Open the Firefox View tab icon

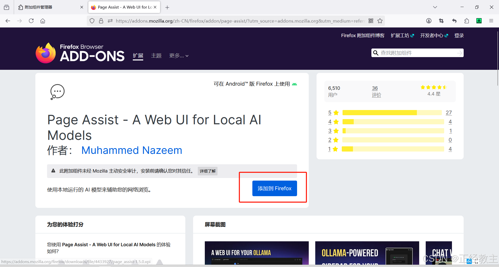point(6,7)
